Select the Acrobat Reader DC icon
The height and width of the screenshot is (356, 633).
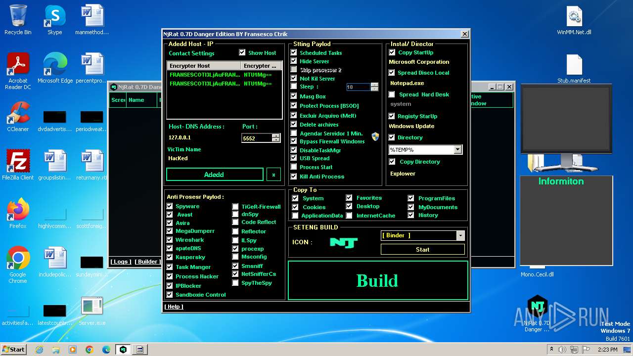tap(18, 71)
